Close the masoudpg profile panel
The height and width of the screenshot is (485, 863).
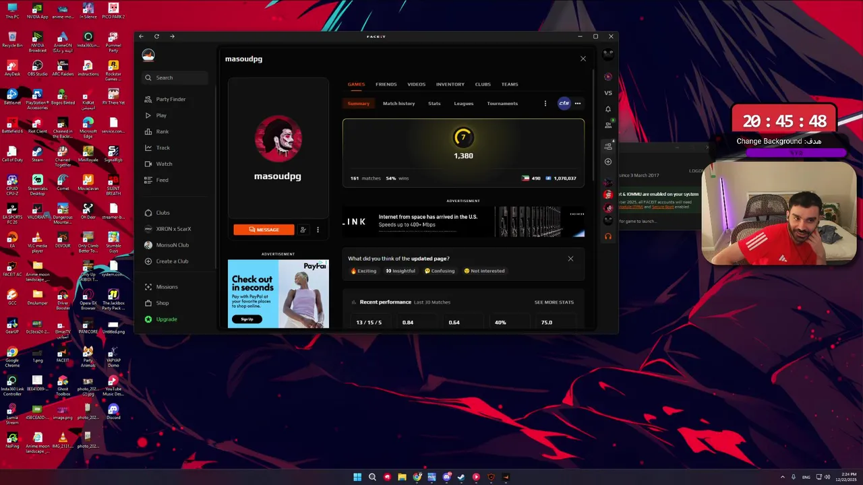583,59
